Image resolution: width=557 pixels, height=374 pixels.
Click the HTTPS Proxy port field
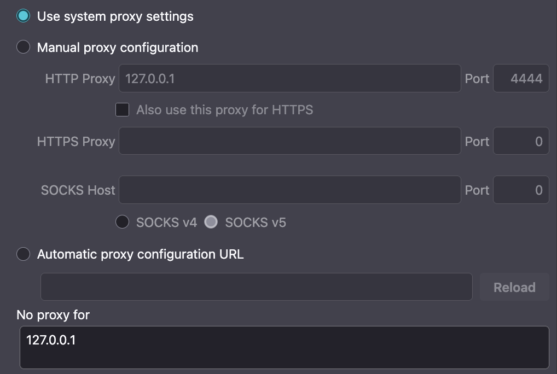click(x=521, y=142)
